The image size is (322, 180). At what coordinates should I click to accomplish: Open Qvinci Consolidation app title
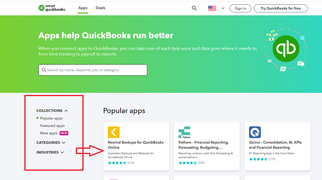click(x=275, y=145)
